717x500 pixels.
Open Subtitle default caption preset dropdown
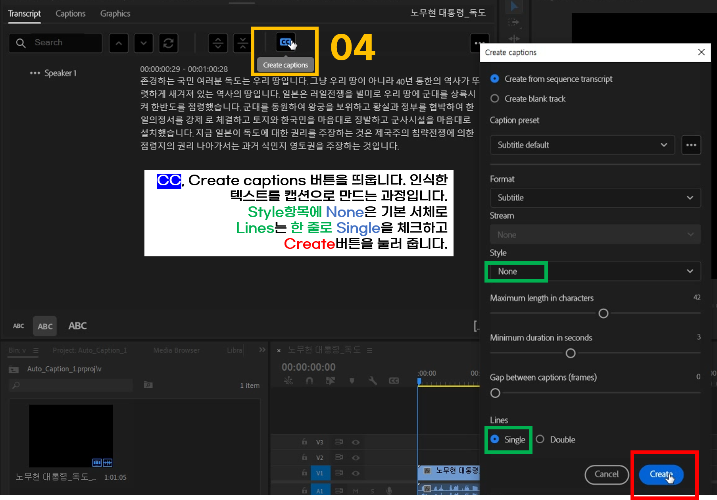pos(582,145)
